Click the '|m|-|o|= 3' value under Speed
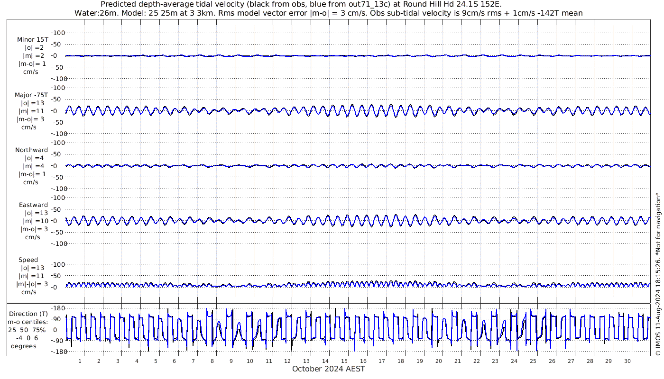 click(33, 284)
